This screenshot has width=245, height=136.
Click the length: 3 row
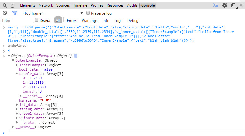[32, 91]
